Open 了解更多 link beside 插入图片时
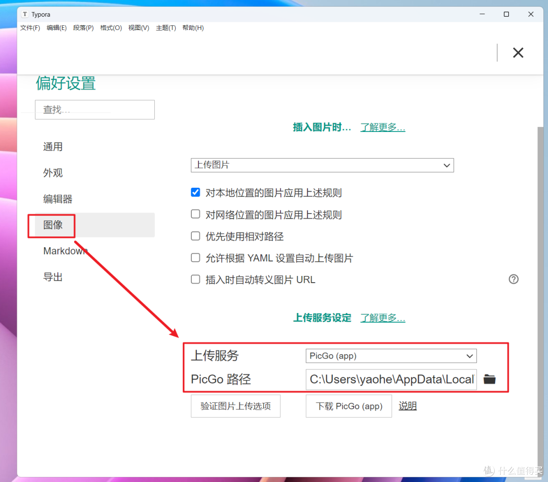Image resolution: width=548 pixels, height=482 pixels. pos(383,127)
